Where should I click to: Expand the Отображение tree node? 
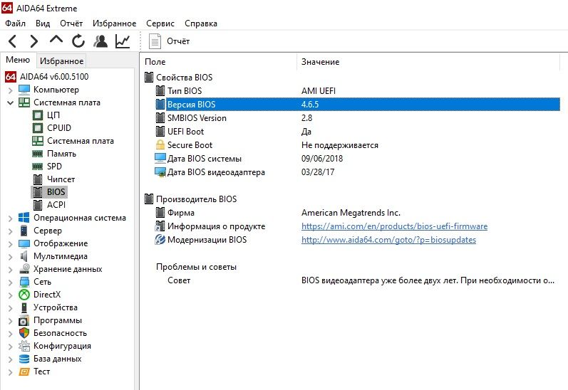tap(10, 244)
